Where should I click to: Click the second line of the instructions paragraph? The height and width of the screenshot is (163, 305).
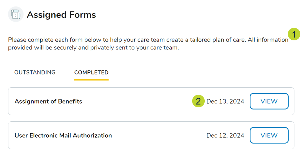tap(93, 48)
